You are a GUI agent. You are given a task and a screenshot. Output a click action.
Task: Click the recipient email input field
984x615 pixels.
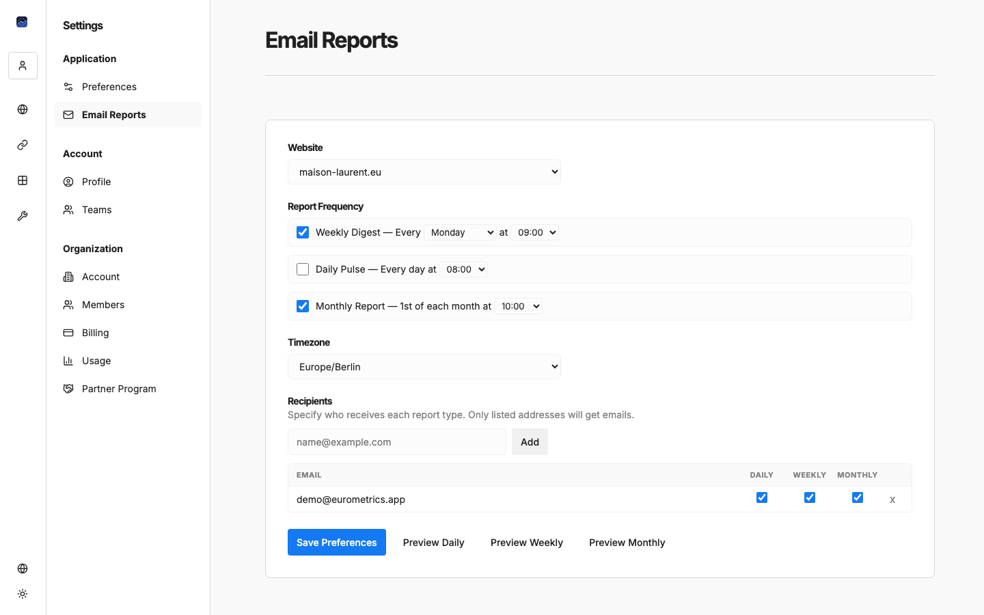pyautogui.click(x=397, y=442)
